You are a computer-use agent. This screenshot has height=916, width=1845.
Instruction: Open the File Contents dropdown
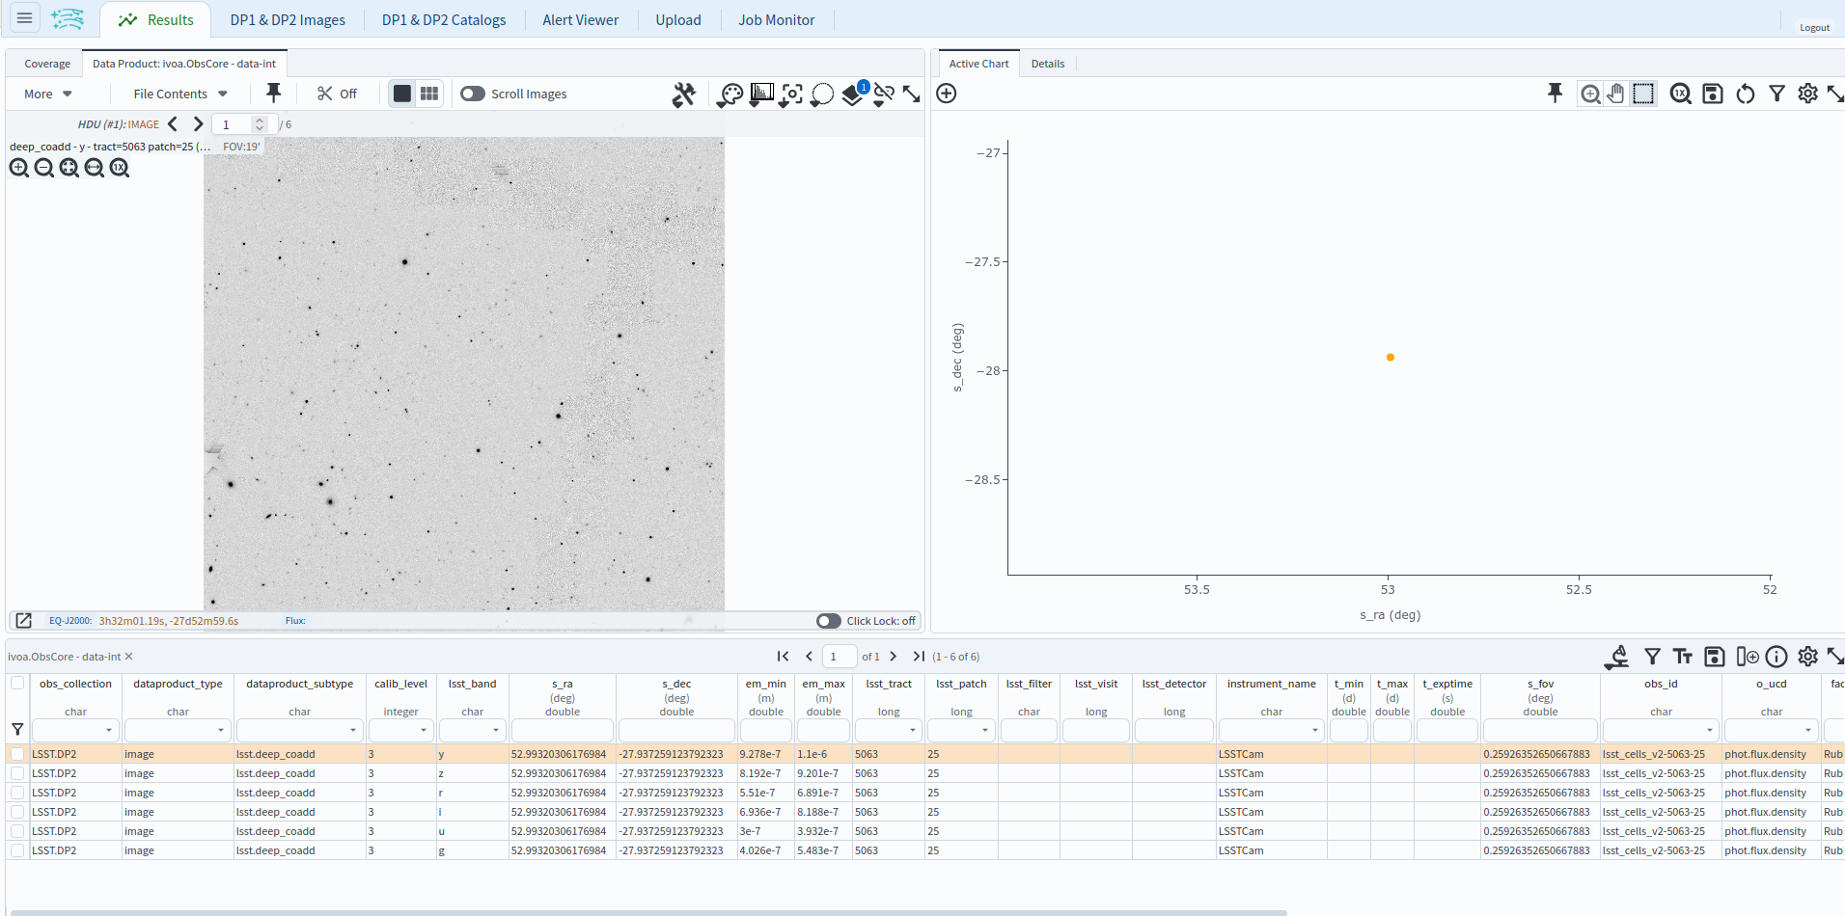pos(180,94)
